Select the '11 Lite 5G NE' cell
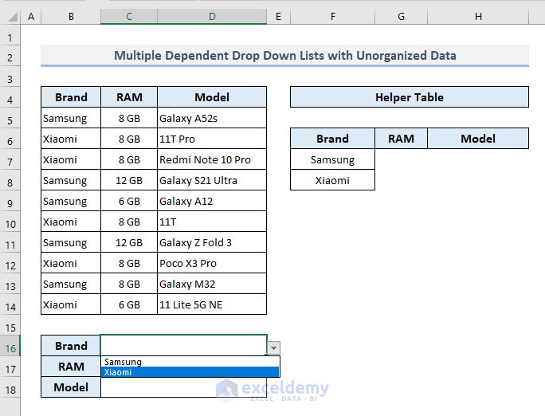This screenshot has height=416, width=545. [212, 304]
